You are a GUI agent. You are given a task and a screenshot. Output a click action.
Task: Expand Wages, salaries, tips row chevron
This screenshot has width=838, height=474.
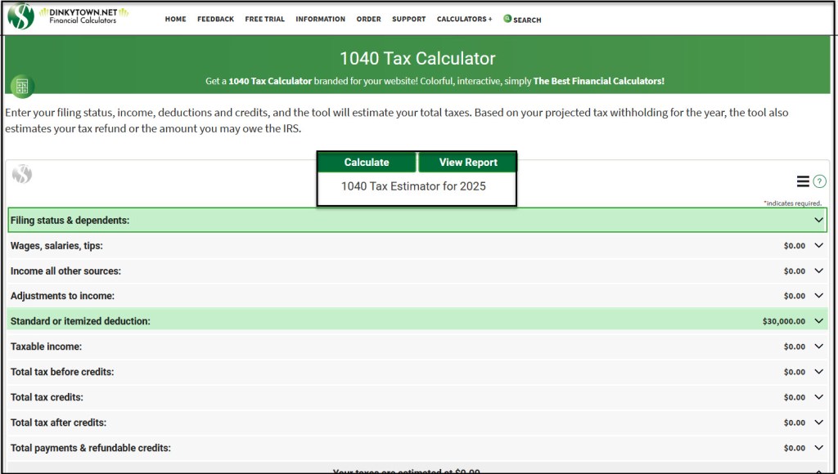818,245
